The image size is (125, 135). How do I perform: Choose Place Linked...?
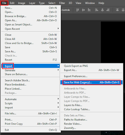click(x=31, y=89)
